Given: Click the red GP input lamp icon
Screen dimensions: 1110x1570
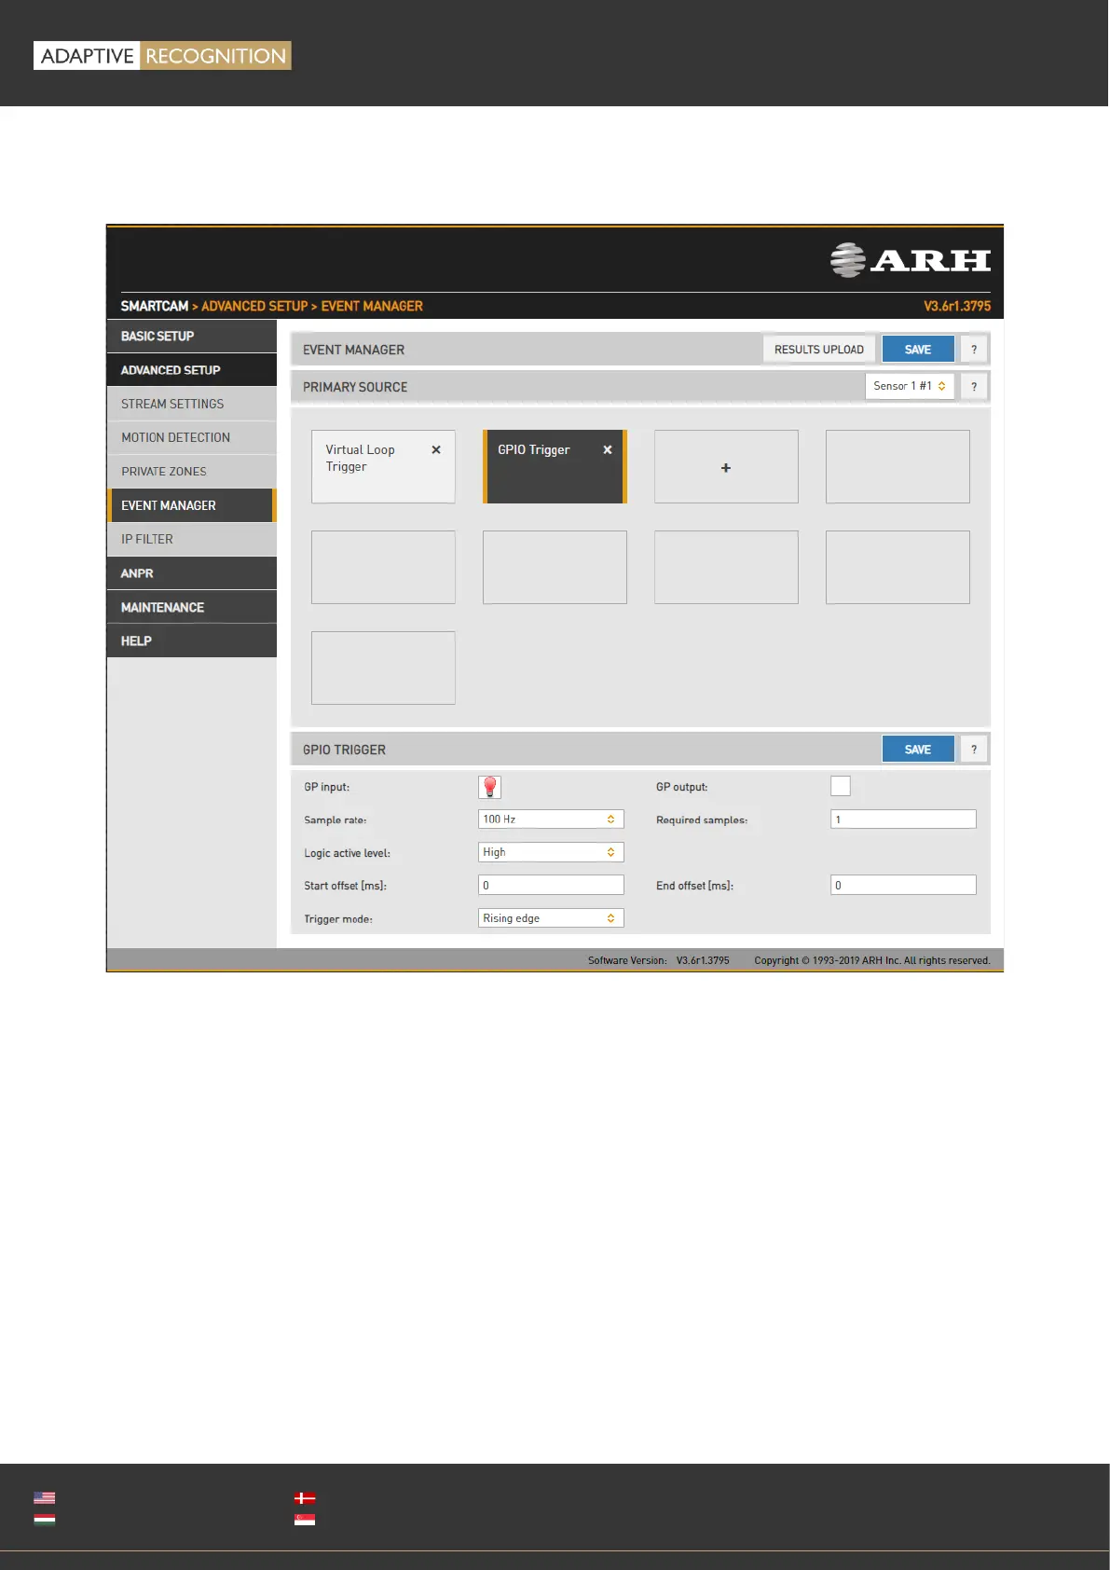Looking at the screenshot, I should [x=490, y=787].
